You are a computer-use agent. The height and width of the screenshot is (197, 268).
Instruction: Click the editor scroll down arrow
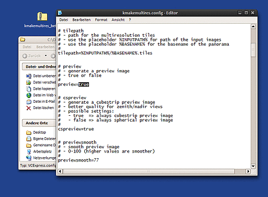click(x=253, y=166)
